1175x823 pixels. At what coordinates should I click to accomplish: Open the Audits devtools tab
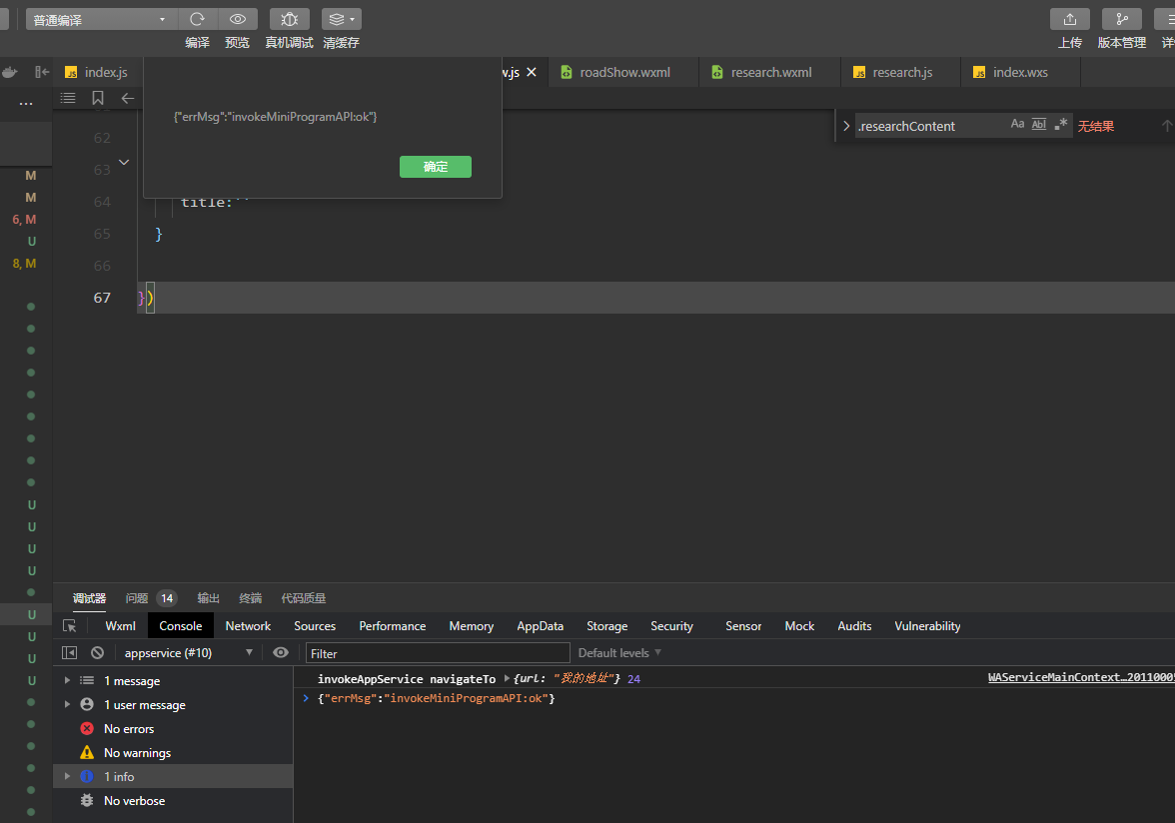click(854, 626)
